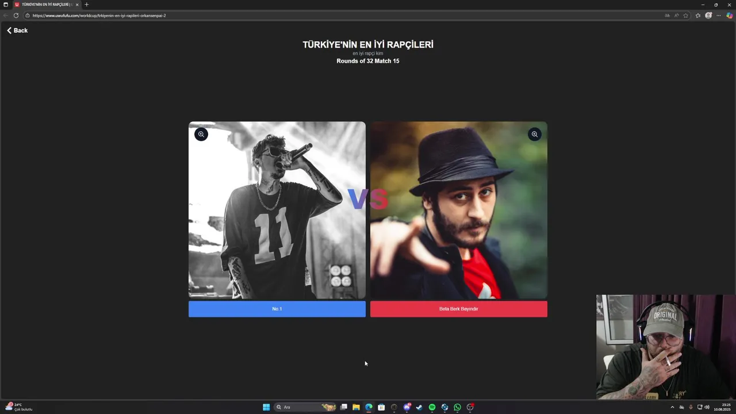Click the browser address bar URL
Screen dimensions: 736x414
(x=99, y=16)
